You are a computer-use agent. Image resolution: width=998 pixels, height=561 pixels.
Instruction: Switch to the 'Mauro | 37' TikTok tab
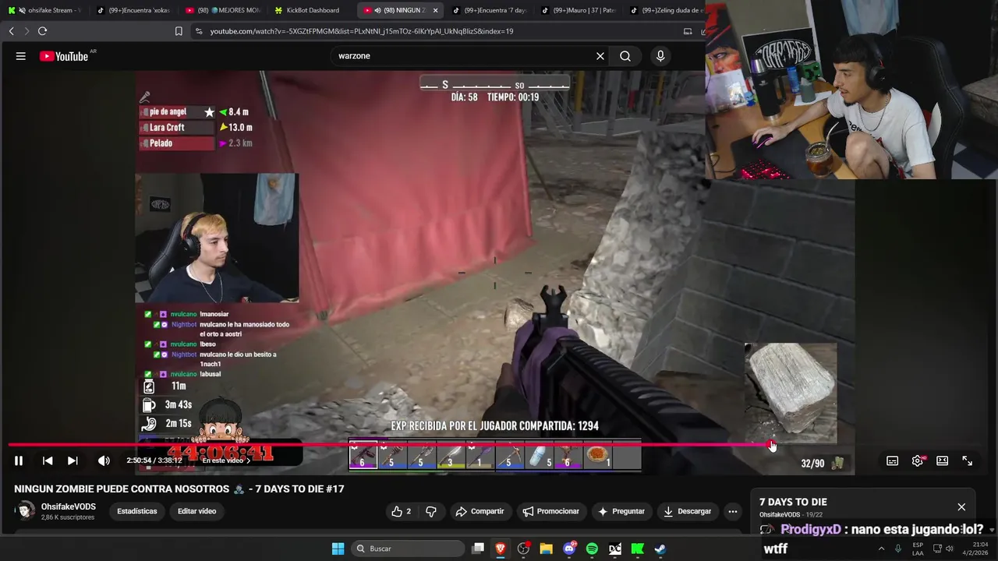point(579,10)
